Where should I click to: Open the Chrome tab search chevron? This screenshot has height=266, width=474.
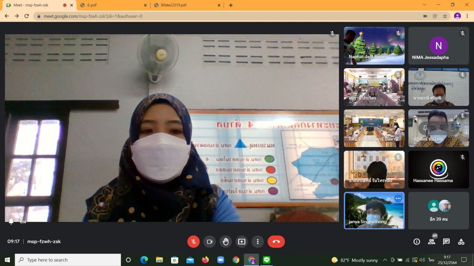coord(425,5)
